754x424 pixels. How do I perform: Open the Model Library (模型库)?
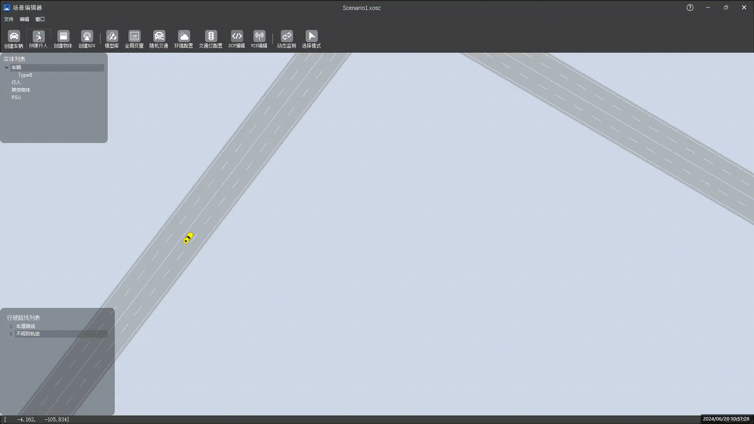pos(112,37)
